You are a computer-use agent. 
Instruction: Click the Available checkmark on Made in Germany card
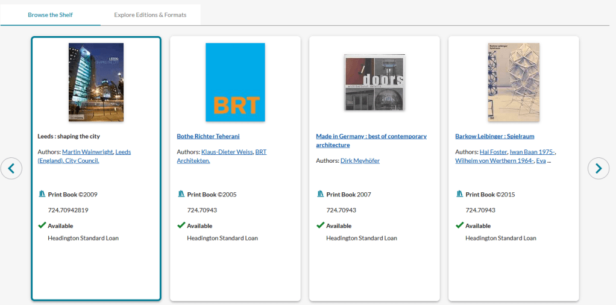coord(320,225)
